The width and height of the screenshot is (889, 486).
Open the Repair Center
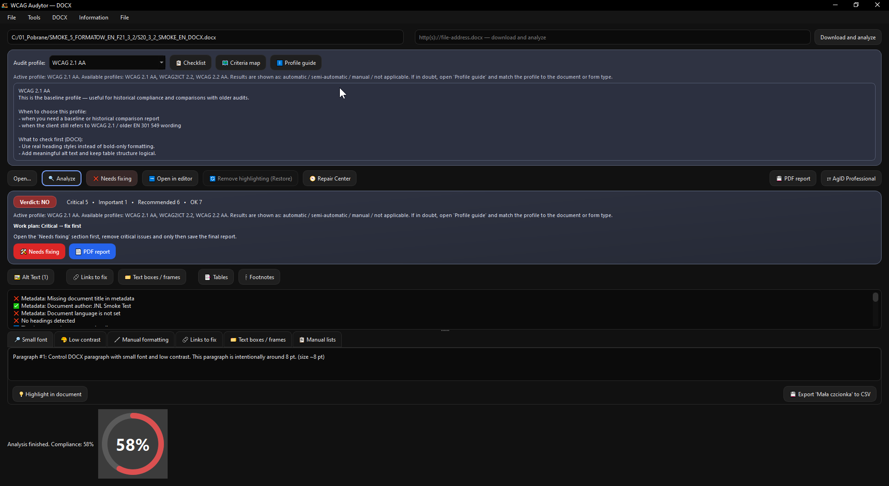point(330,179)
